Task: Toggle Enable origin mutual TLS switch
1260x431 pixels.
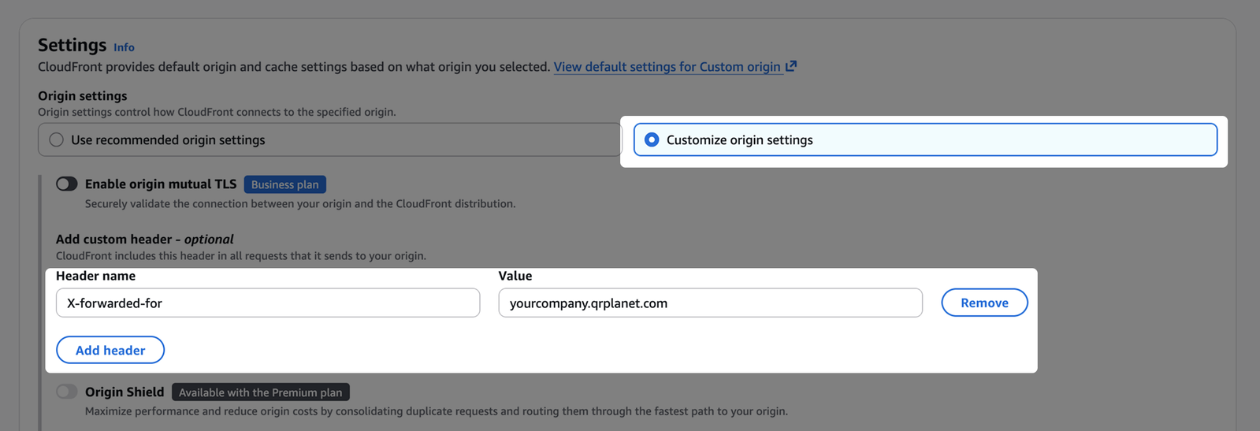Action: [67, 184]
